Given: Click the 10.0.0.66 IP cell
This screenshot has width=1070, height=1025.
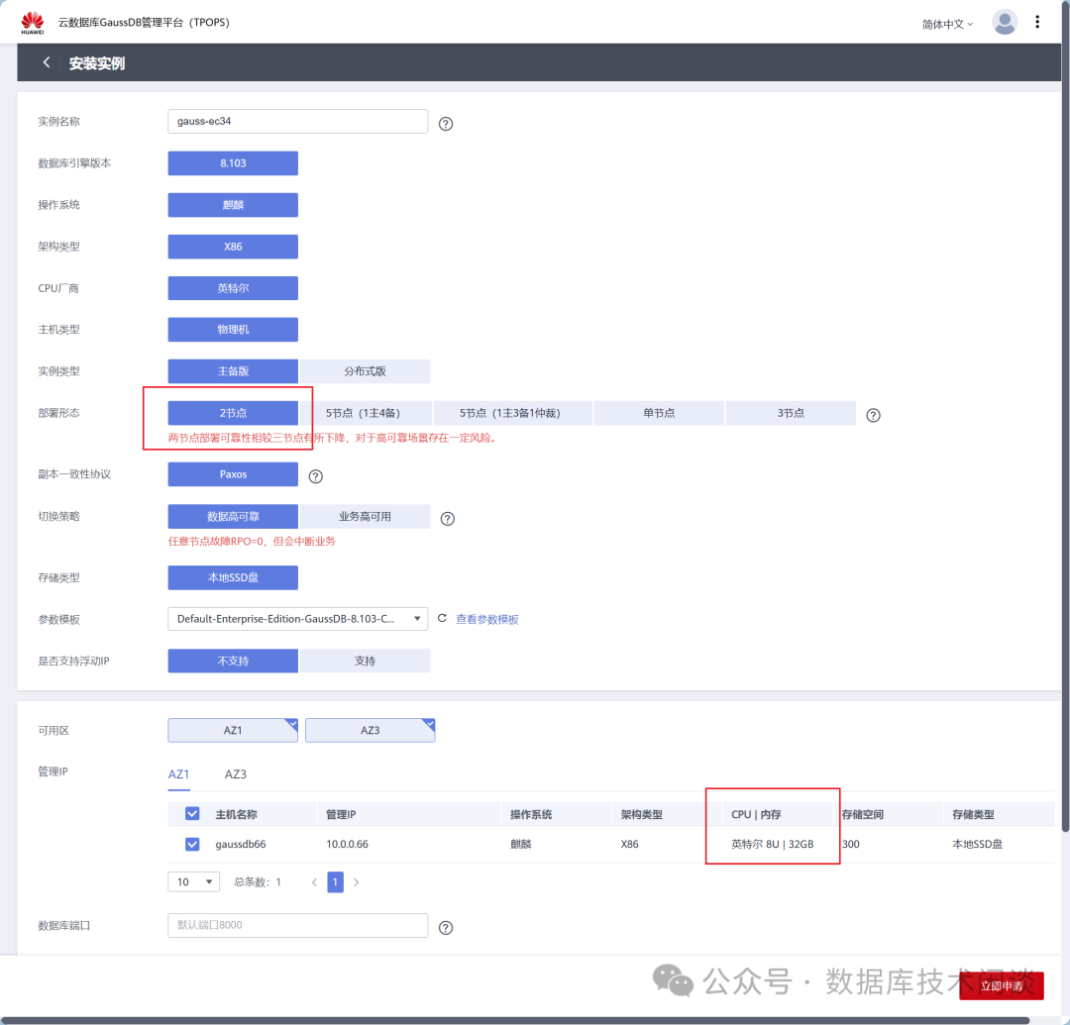Looking at the screenshot, I should point(348,845).
